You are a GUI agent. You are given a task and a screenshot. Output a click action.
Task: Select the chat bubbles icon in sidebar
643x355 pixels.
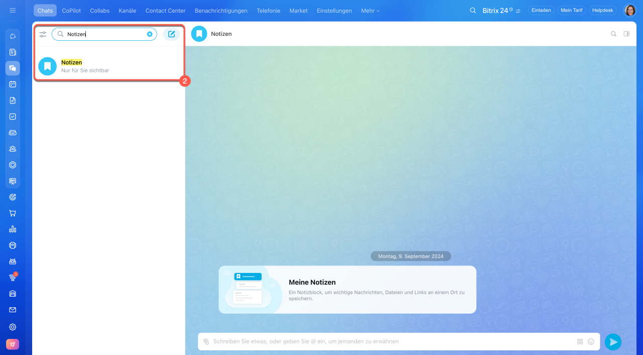coord(13,68)
